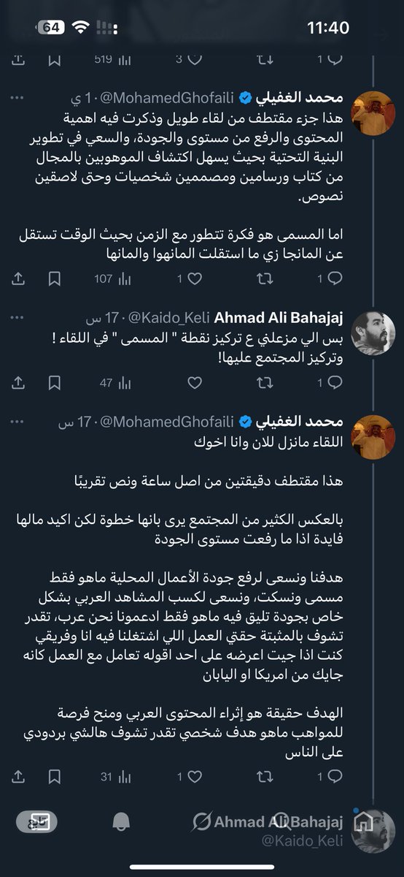Share the tweet showing 107 views
Image resolution: width=404 pixels, height=877 pixels.
pyautogui.click(x=20, y=278)
